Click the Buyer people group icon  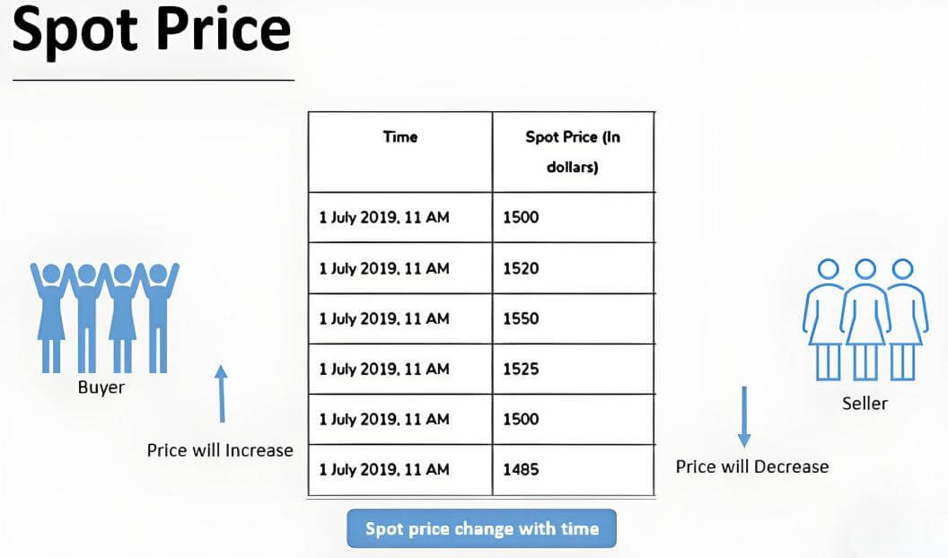pos(105,318)
